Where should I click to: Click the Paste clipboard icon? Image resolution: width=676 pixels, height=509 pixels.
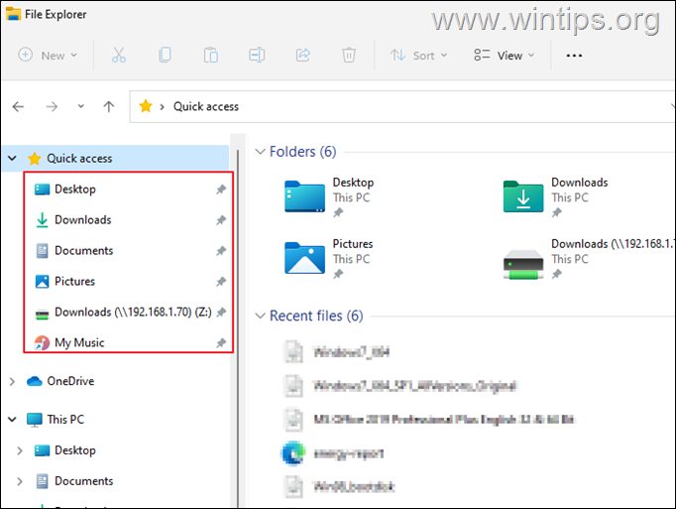[211, 56]
